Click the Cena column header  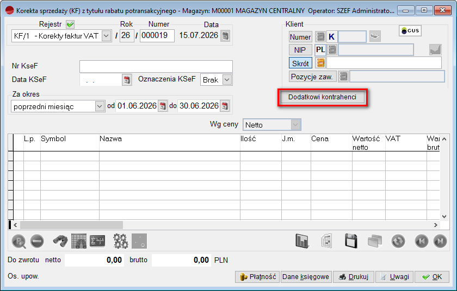tap(331, 143)
